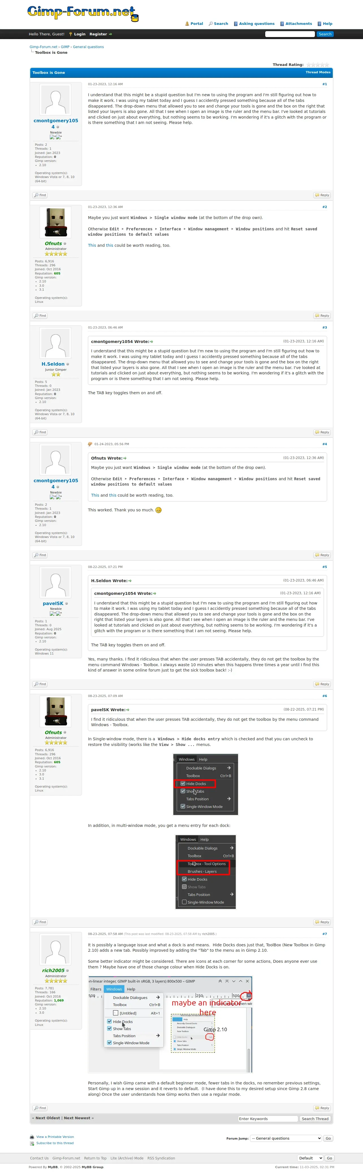Click the rich2005 avatar beside post #7
Image resolution: width=363 pixels, height=1173 pixels.
coord(55,949)
